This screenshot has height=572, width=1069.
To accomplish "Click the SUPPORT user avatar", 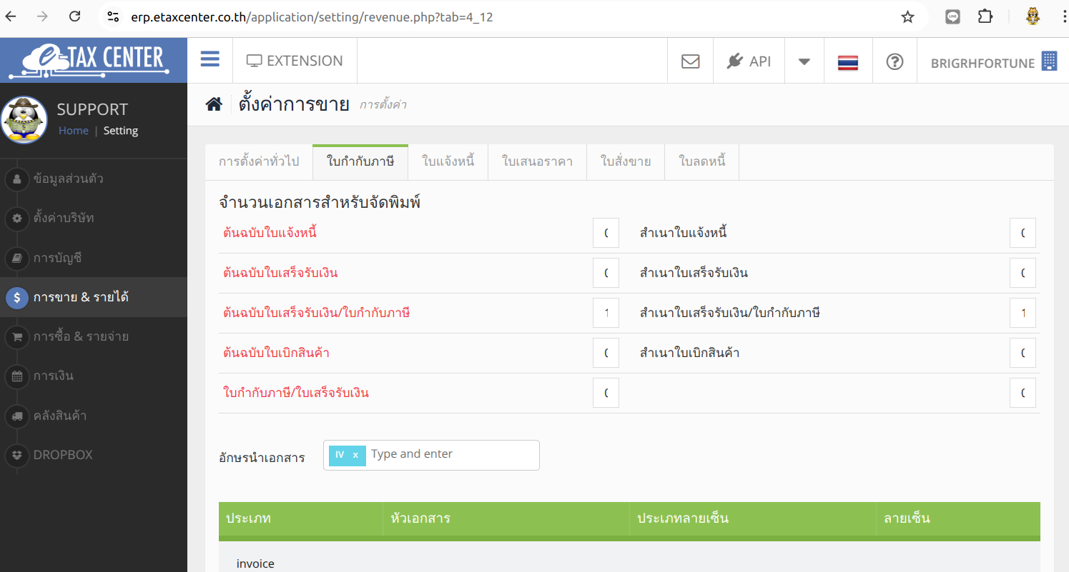I will [24, 120].
